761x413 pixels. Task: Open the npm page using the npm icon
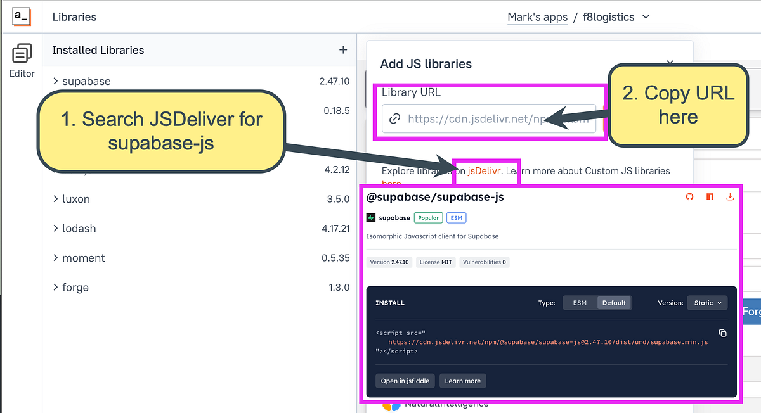click(710, 197)
